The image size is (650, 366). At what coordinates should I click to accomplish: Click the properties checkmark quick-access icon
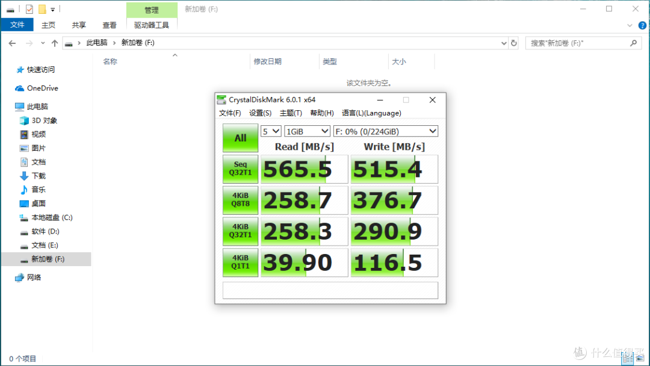point(29,9)
